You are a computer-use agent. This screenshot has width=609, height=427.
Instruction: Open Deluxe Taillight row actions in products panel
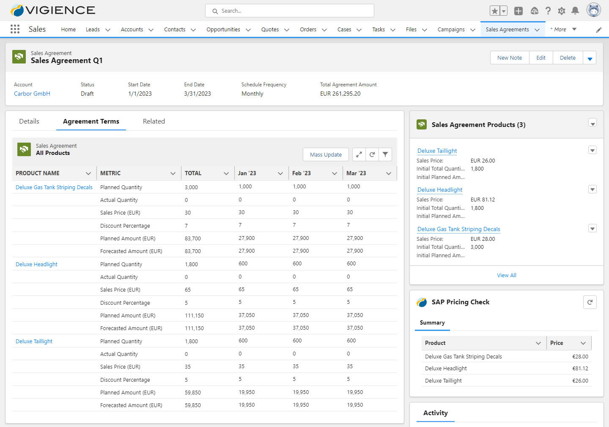pos(593,150)
